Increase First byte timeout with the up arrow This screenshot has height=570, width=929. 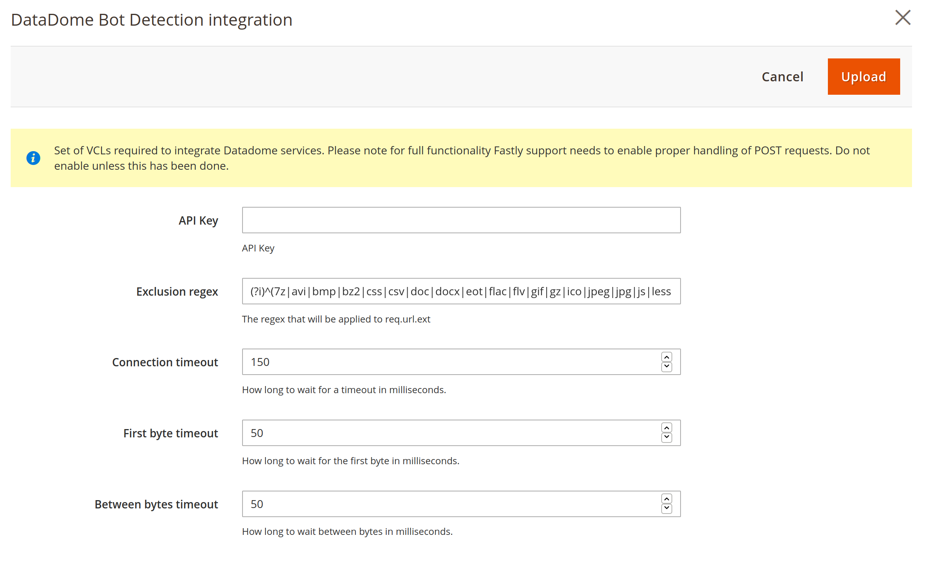666,428
